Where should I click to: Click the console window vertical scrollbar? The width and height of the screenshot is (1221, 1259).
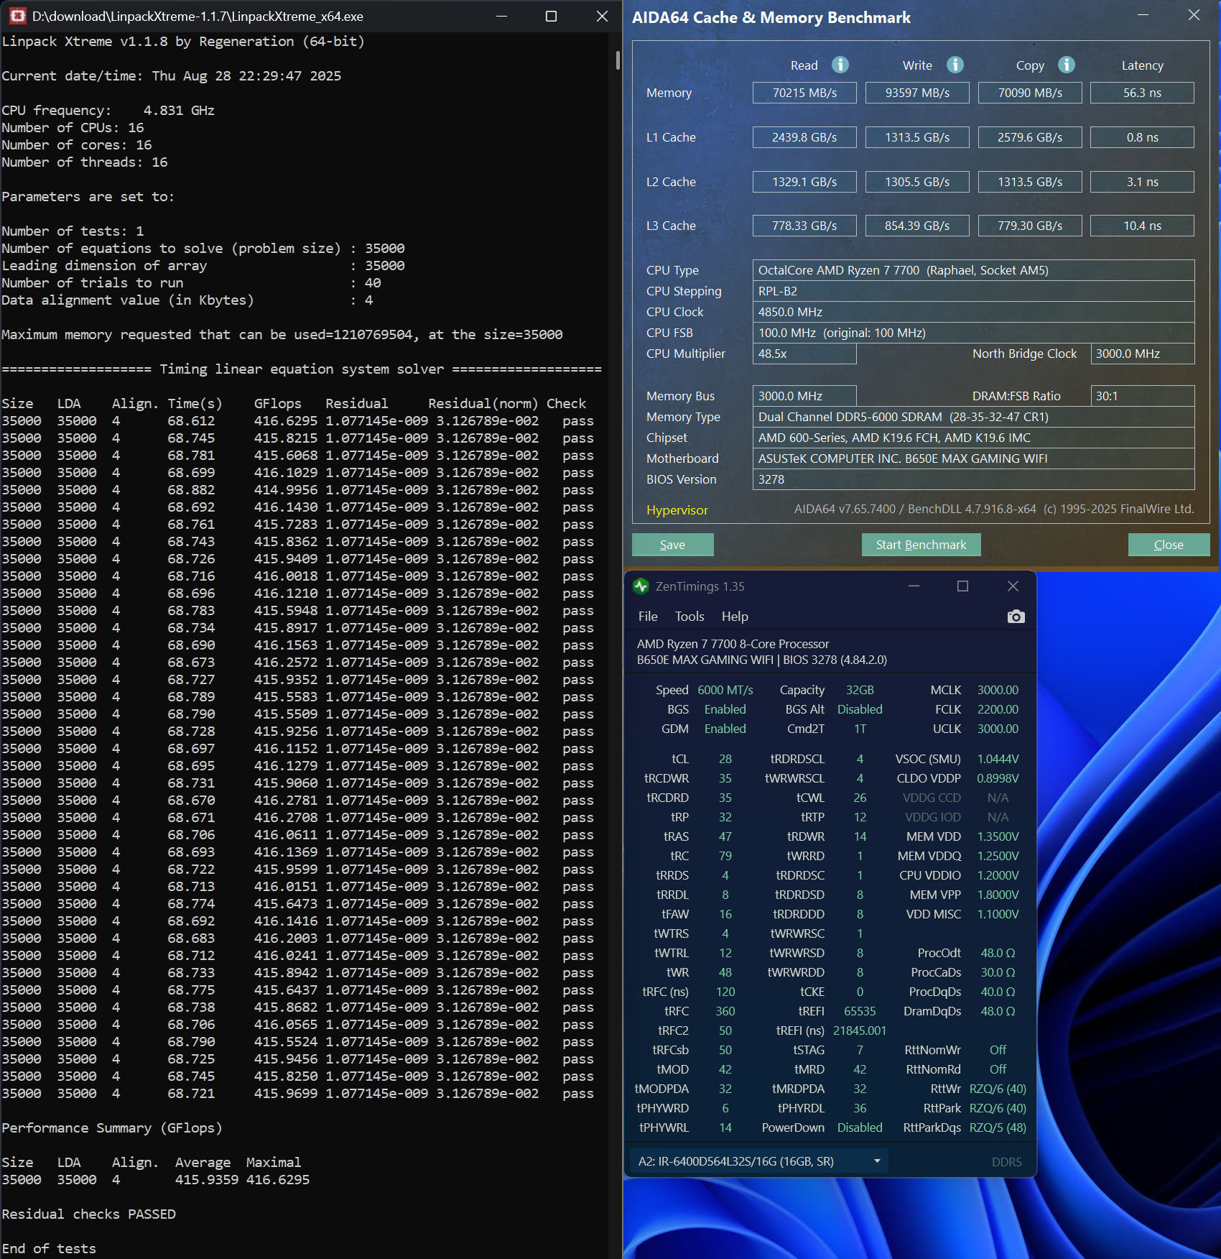617,60
